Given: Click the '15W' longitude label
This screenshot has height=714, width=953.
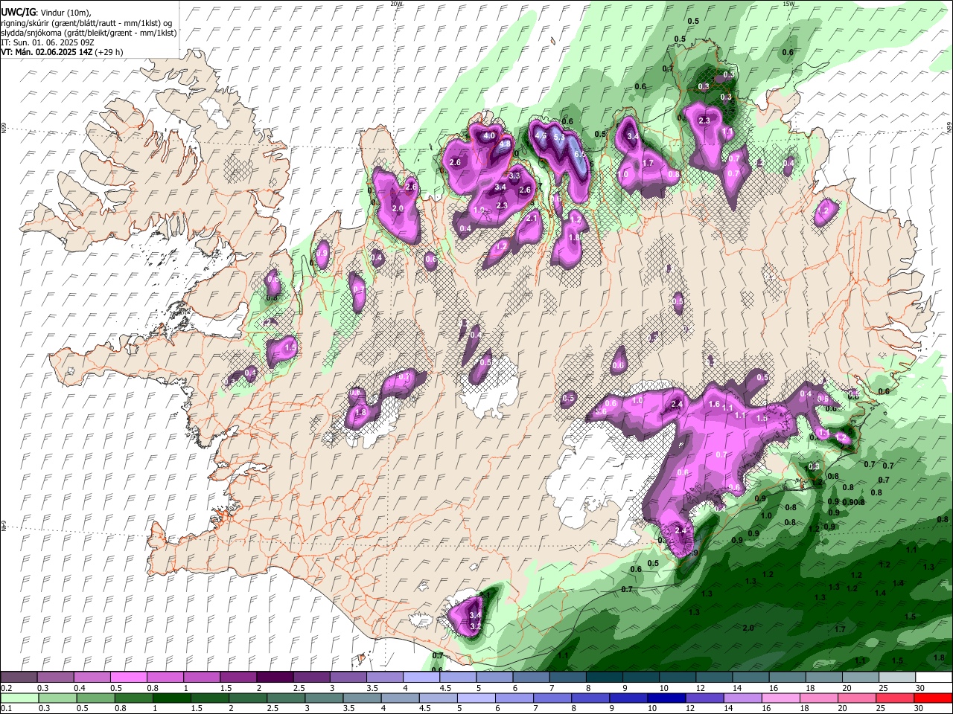Looking at the screenshot, I should click(788, 4).
